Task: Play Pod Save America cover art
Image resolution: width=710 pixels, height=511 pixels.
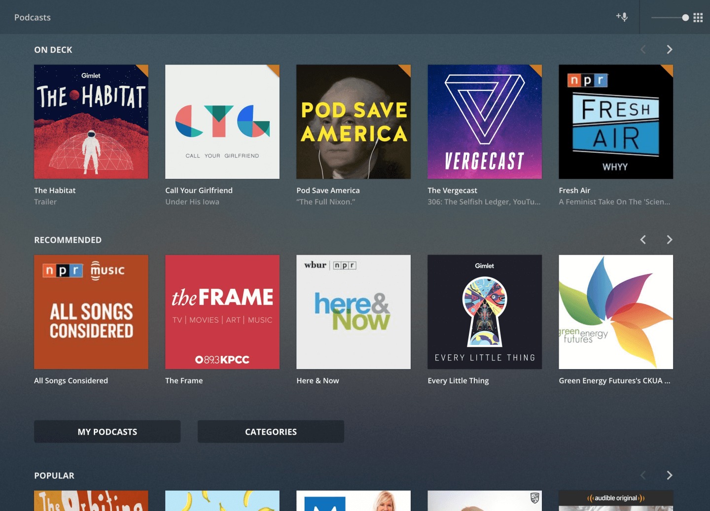Action: (354, 122)
